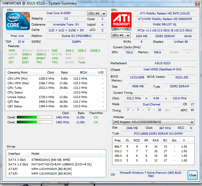
Task: Click the 4096 MB memory size field
Action: tap(138, 86)
